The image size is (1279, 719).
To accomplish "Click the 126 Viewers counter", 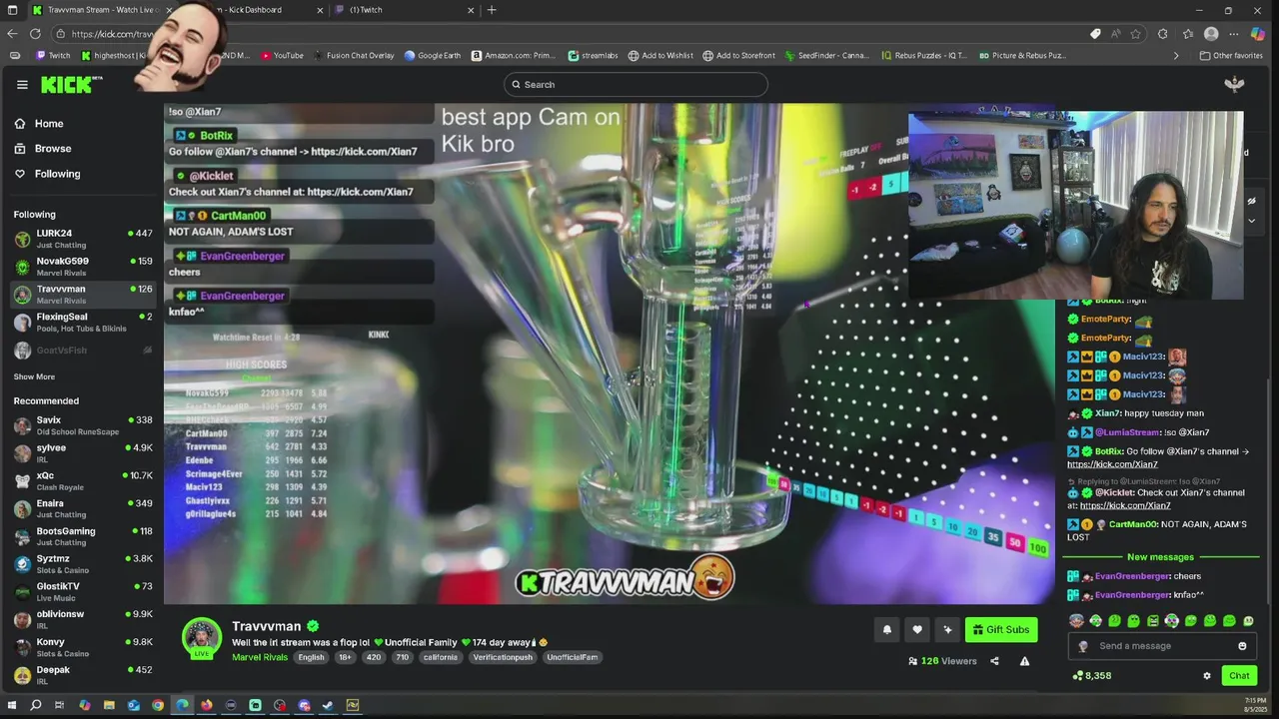I will (942, 661).
